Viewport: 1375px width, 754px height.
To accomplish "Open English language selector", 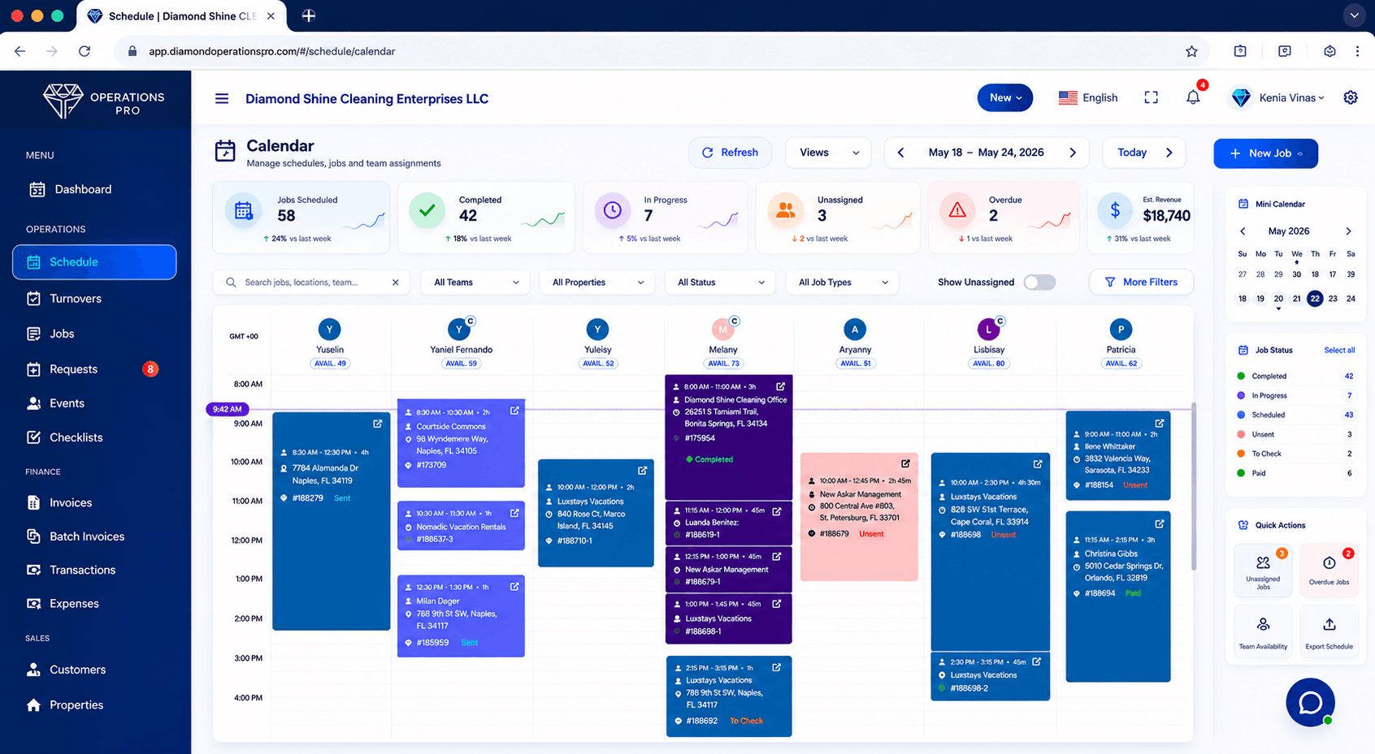I will click(x=1088, y=97).
